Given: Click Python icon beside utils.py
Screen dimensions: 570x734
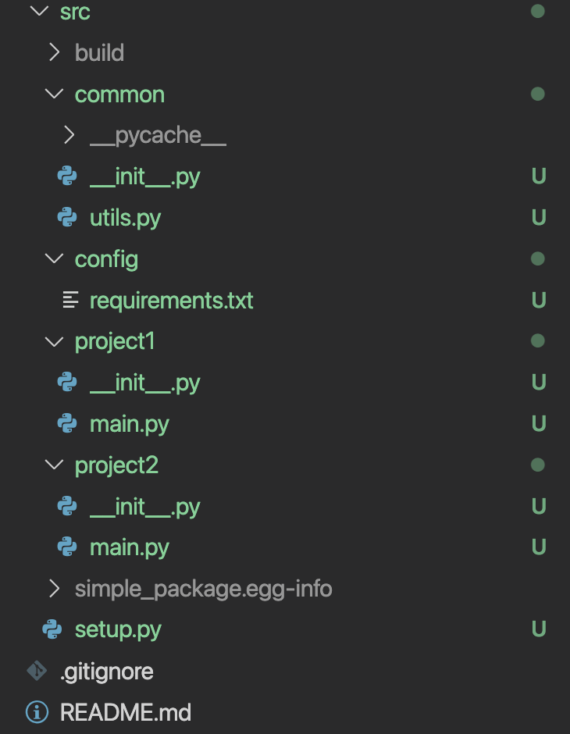Looking at the screenshot, I should (67, 218).
